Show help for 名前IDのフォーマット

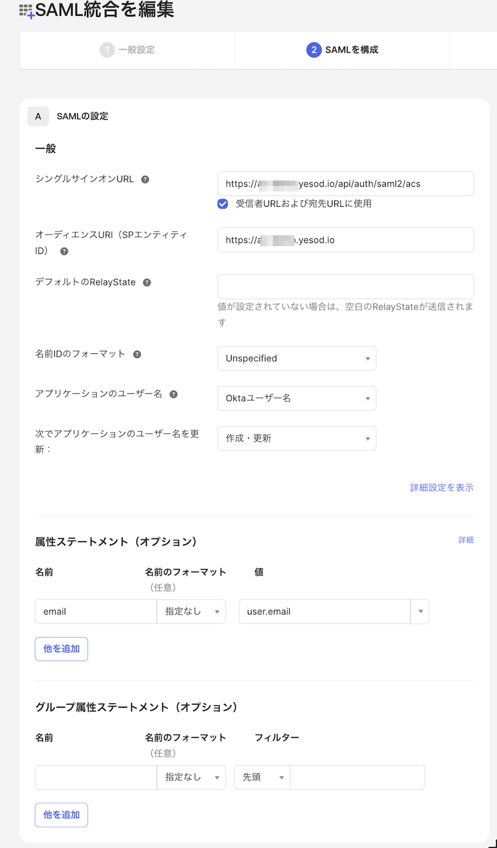(x=137, y=354)
